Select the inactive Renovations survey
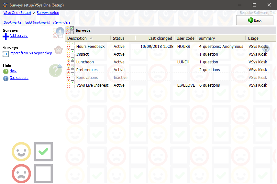The image size is (277, 184). [87, 78]
